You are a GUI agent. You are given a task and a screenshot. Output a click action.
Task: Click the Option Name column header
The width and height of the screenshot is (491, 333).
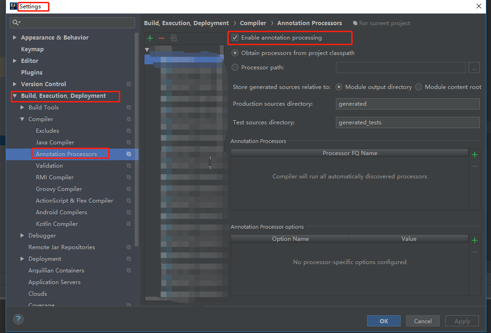(290, 239)
